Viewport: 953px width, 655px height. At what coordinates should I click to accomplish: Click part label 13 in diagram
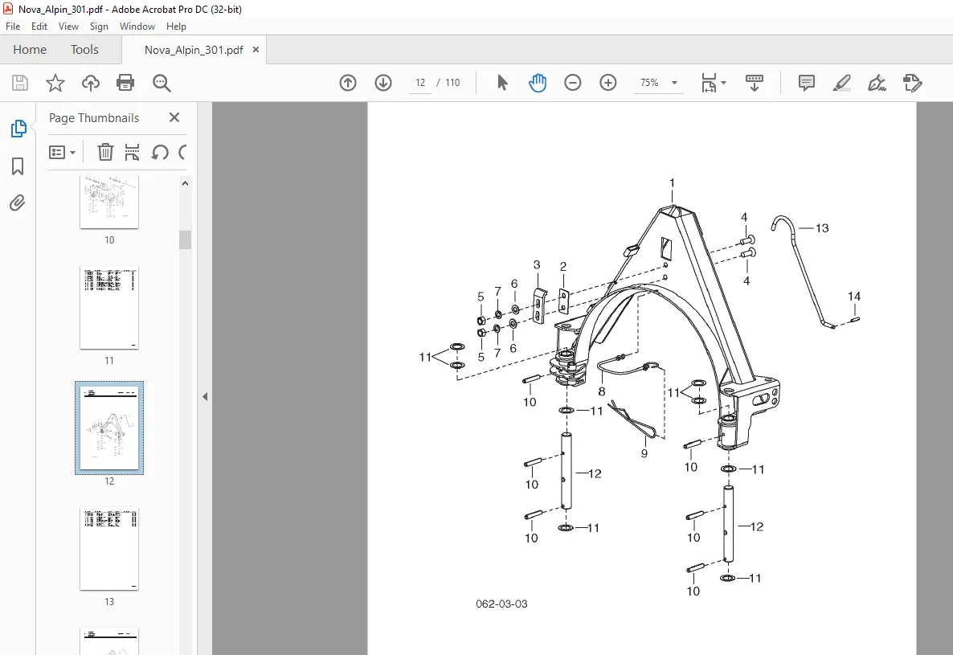(x=822, y=228)
